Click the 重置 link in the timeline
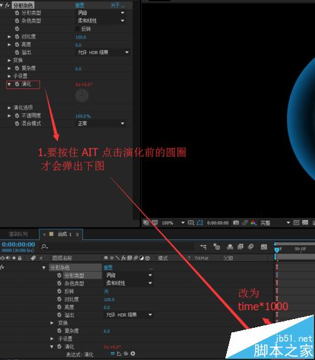The height and width of the screenshot is (360, 315). point(108,267)
